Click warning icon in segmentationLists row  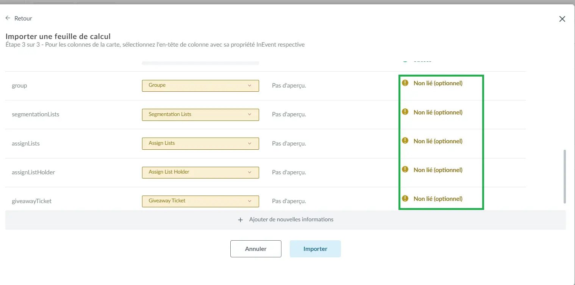point(405,112)
